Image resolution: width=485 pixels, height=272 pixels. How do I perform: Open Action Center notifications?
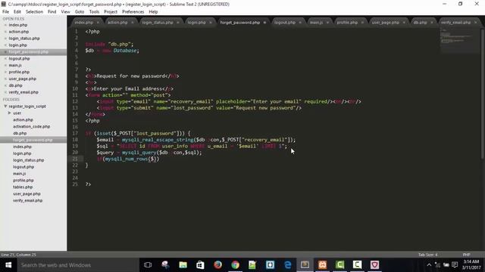pos(455,265)
